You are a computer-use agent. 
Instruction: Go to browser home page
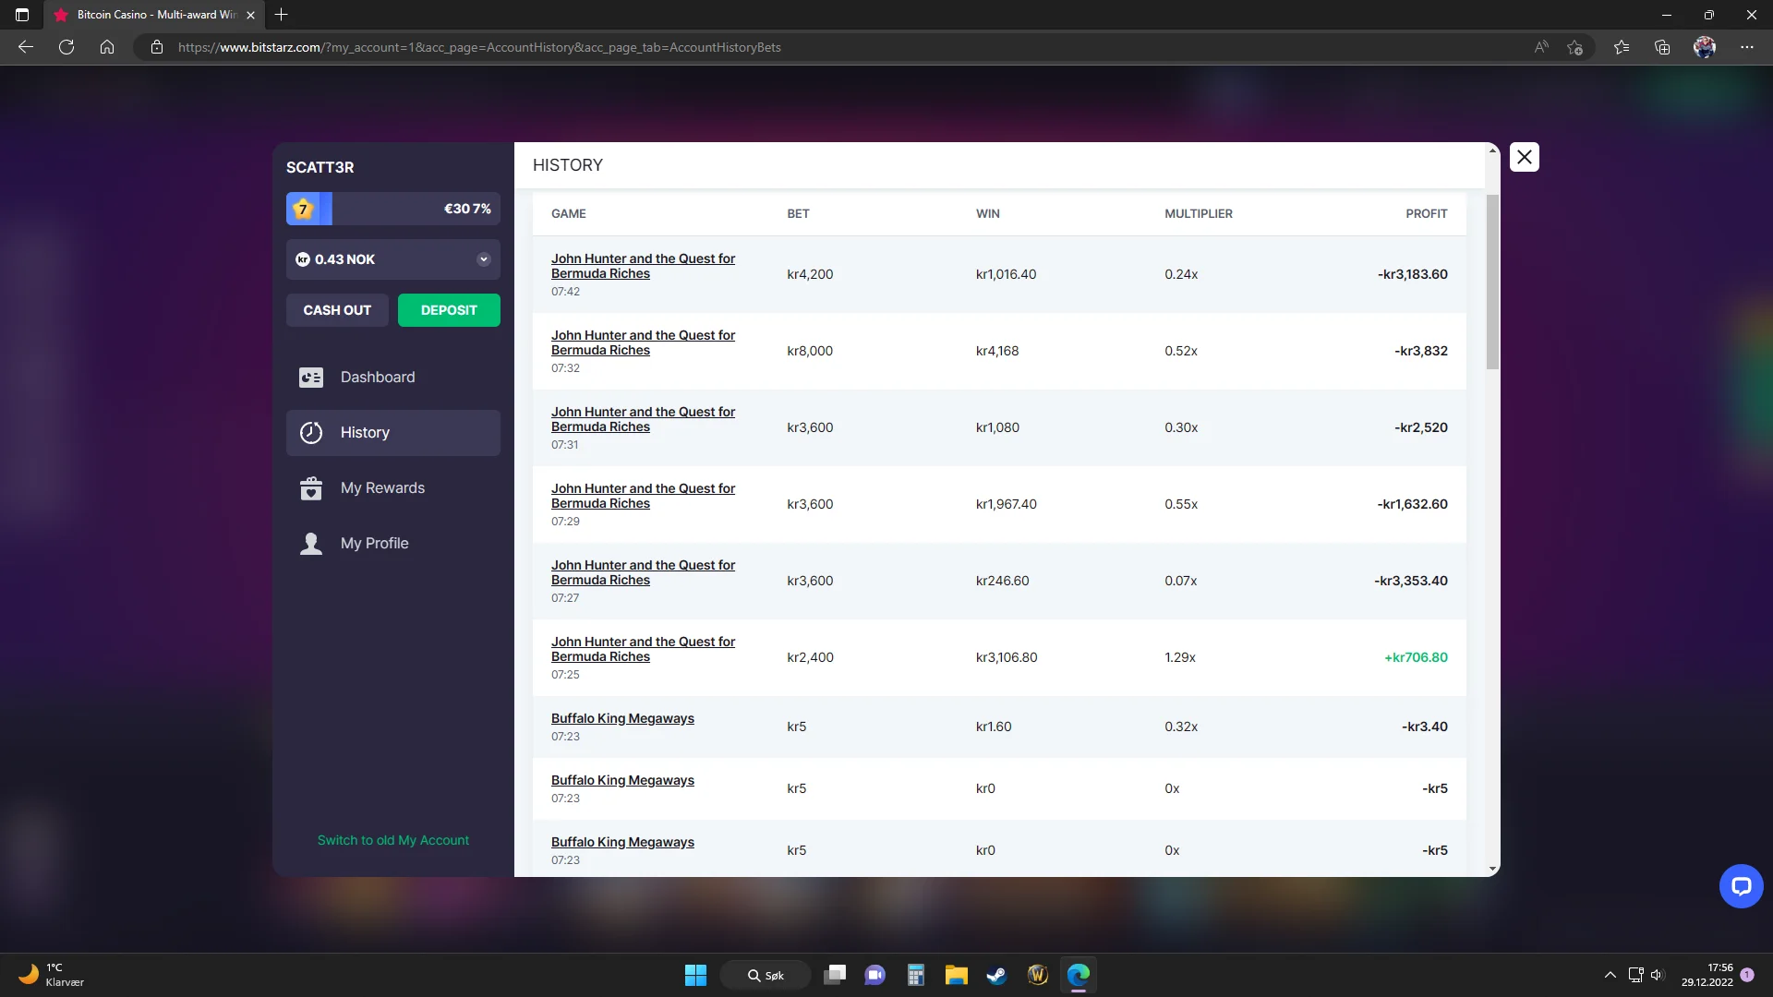point(107,47)
